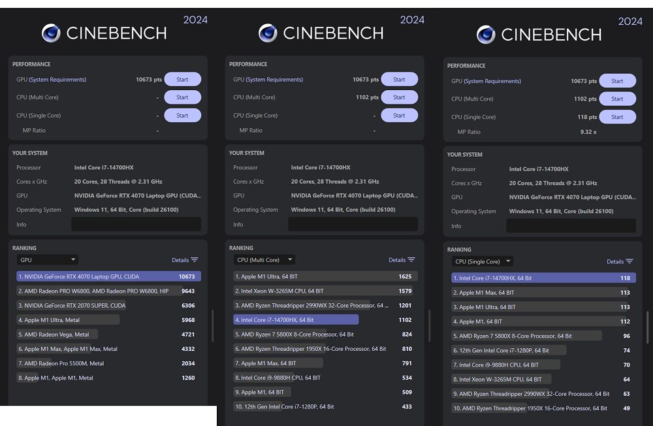The width and height of the screenshot is (653, 426).
Task: Select 'Intel Xeon W-3265M CPU' row scoring 1579
Action: [326, 291]
